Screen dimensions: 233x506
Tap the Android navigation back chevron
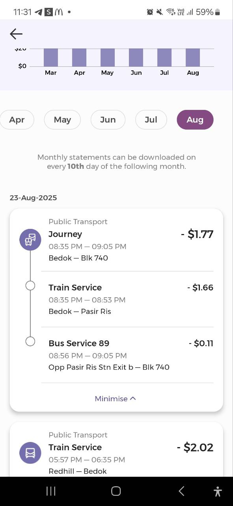point(181,491)
